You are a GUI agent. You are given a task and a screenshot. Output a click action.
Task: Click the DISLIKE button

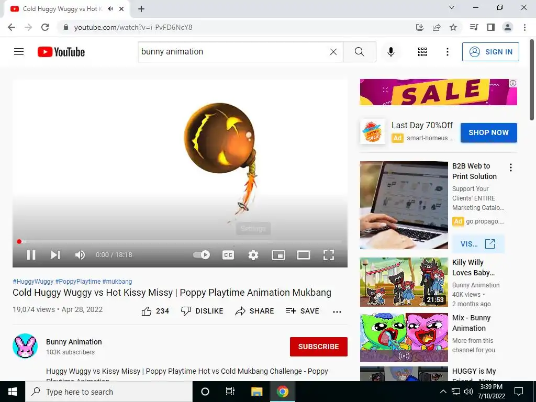(x=202, y=311)
